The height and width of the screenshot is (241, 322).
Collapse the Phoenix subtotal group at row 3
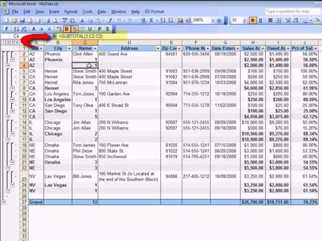(x=13, y=60)
